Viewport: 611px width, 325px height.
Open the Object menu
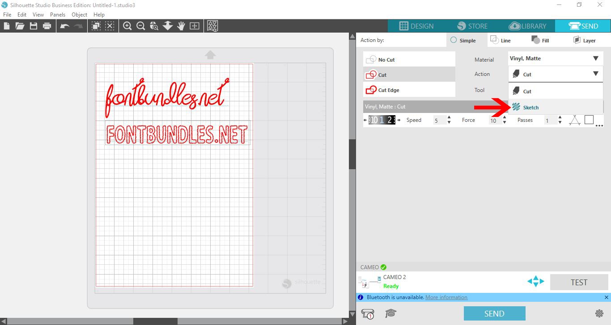[x=80, y=14]
